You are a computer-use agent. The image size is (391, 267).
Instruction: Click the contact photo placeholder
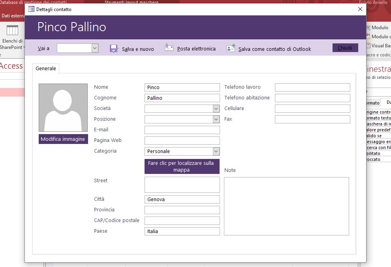[63, 108]
